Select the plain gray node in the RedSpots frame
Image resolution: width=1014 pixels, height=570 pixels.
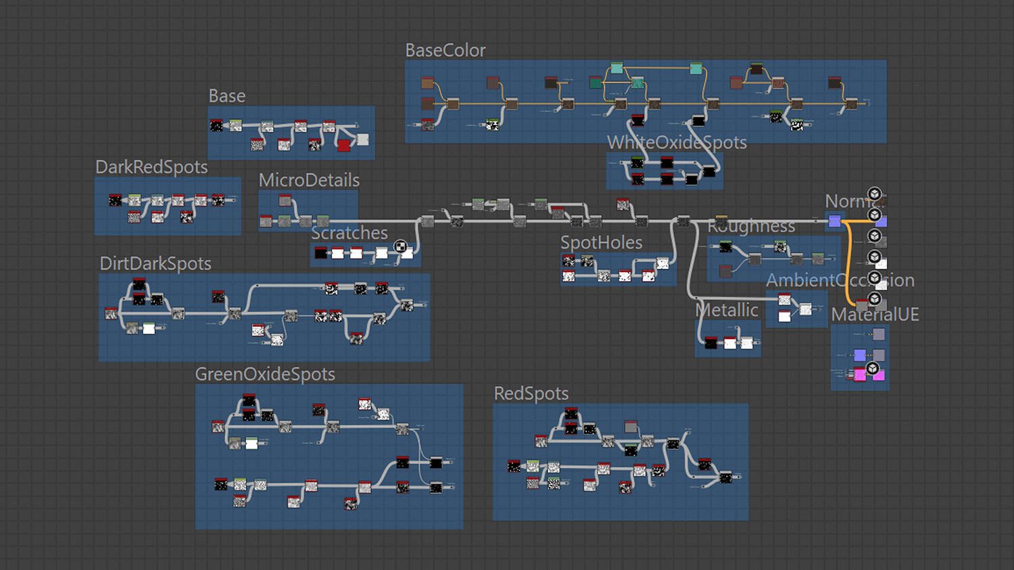point(631,426)
